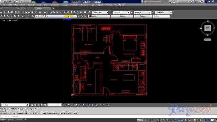Viewport: 217px width, 122px height.
Task: Click the new drawing tab plus button
Action: tap(53, 8)
